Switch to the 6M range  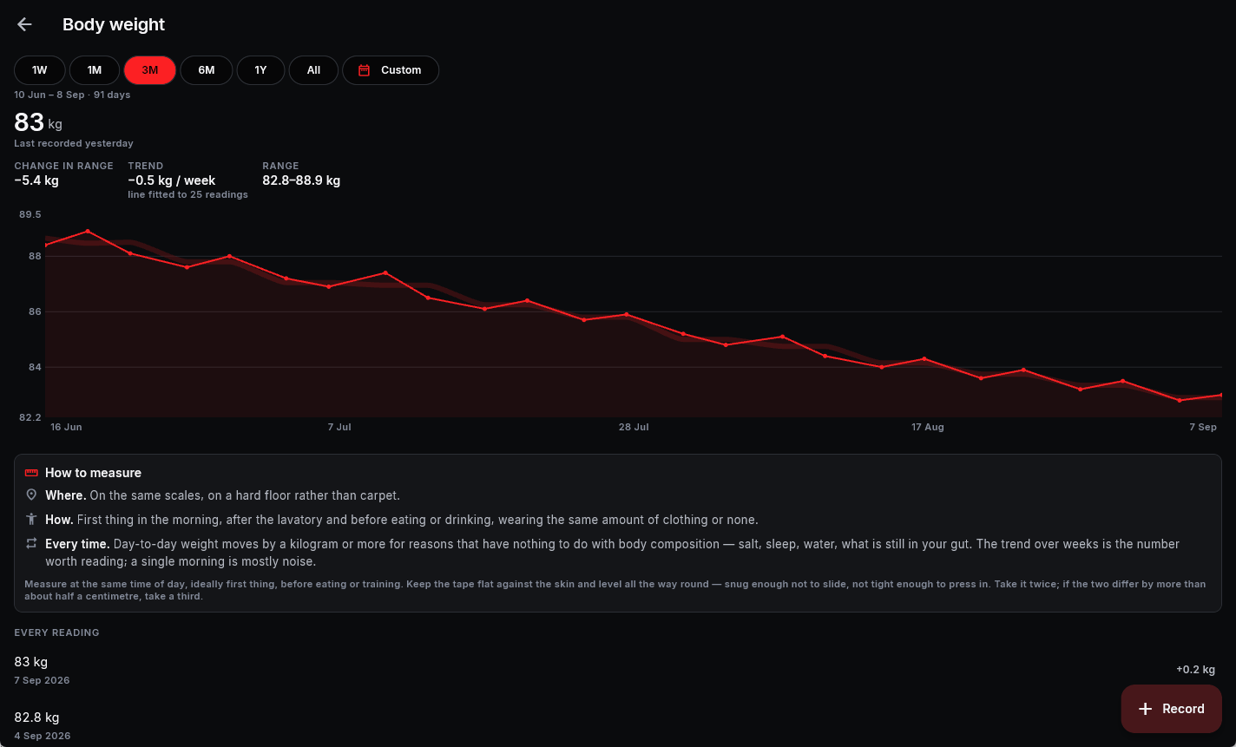click(x=207, y=70)
